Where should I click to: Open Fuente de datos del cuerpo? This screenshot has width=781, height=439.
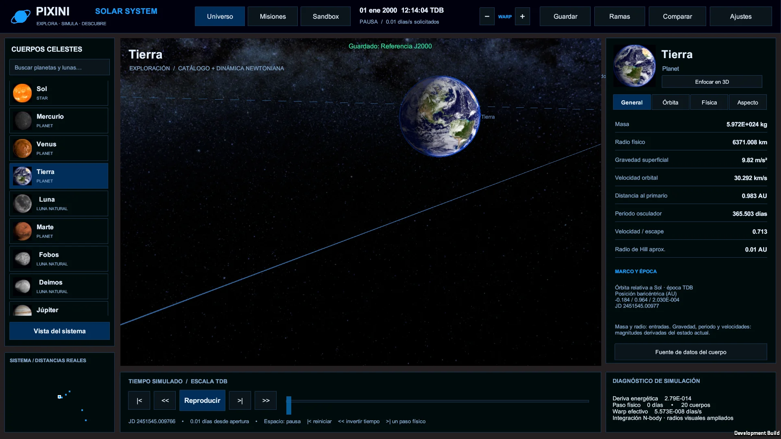click(691, 352)
